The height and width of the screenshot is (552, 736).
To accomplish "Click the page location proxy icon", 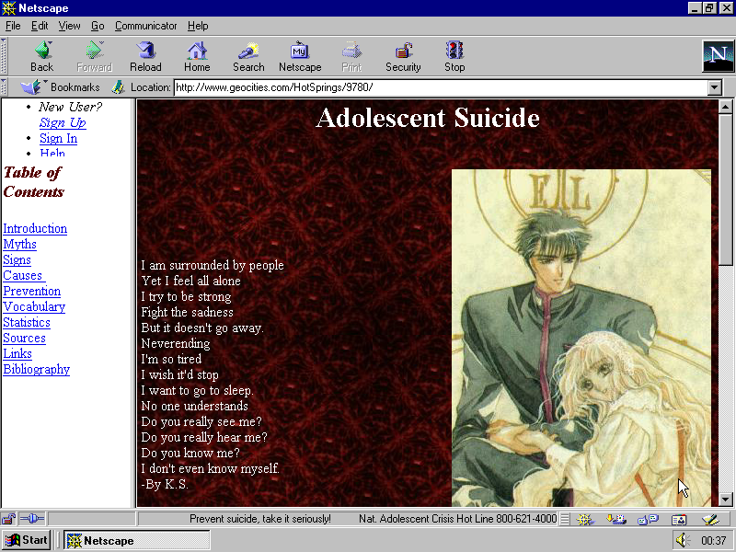I will tap(119, 86).
